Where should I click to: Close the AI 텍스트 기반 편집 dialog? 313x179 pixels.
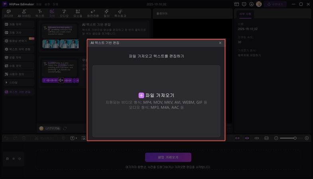coord(220,43)
